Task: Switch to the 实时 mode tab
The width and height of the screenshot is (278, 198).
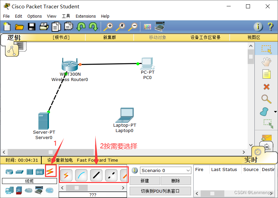Action: [251, 160]
